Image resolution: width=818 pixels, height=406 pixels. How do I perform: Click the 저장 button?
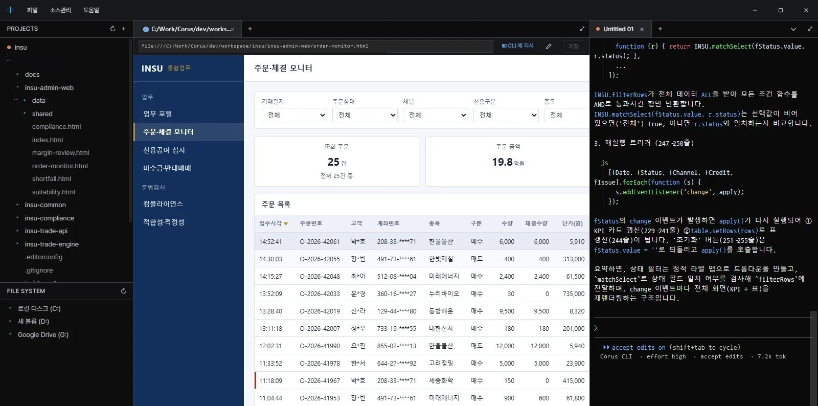pyautogui.click(x=574, y=46)
